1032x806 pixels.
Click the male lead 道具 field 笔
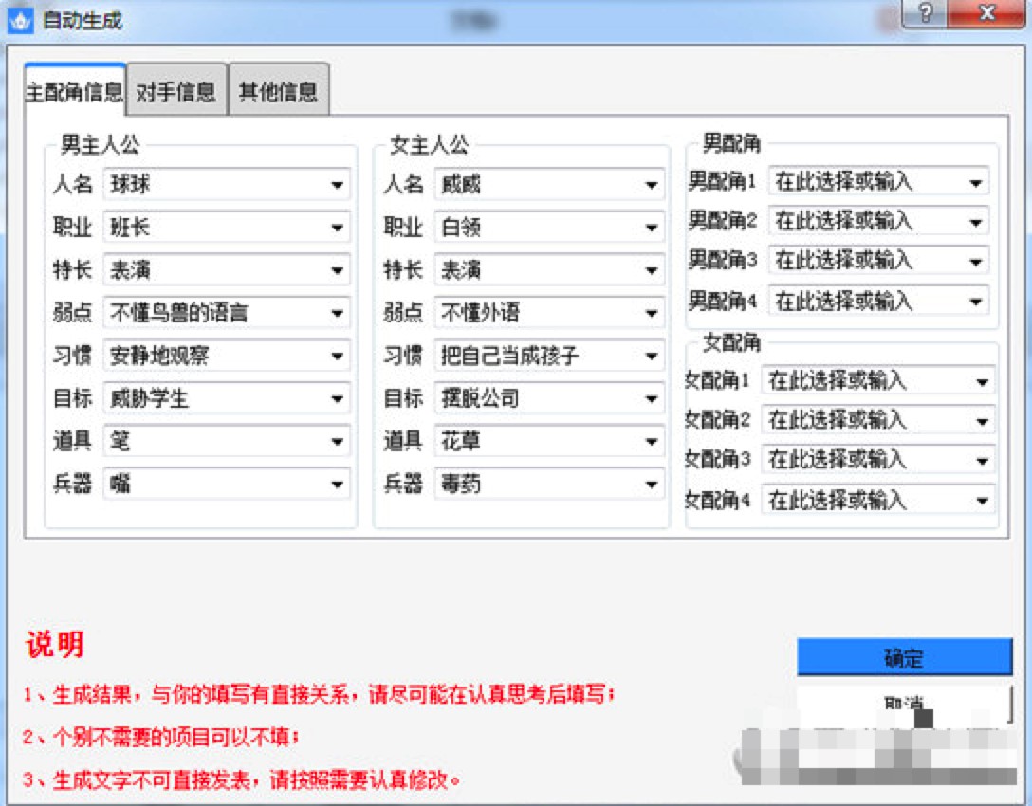pos(227,441)
